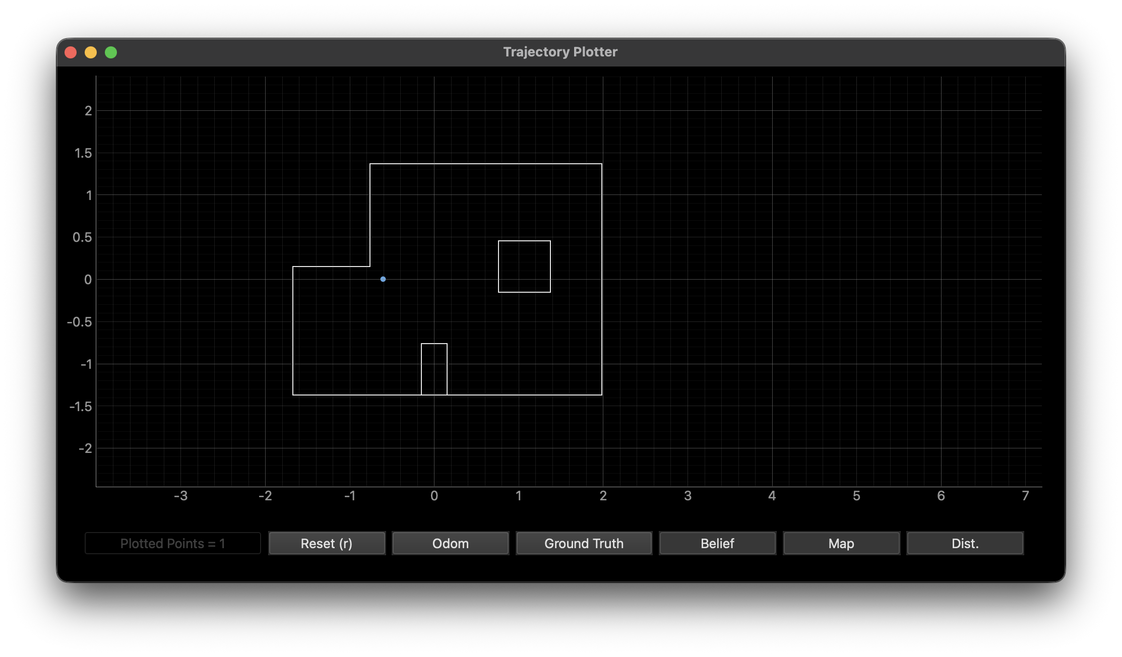Click the y-axis label -0.5
The height and width of the screenshot is (657, 1122).
tap(80, 322)
